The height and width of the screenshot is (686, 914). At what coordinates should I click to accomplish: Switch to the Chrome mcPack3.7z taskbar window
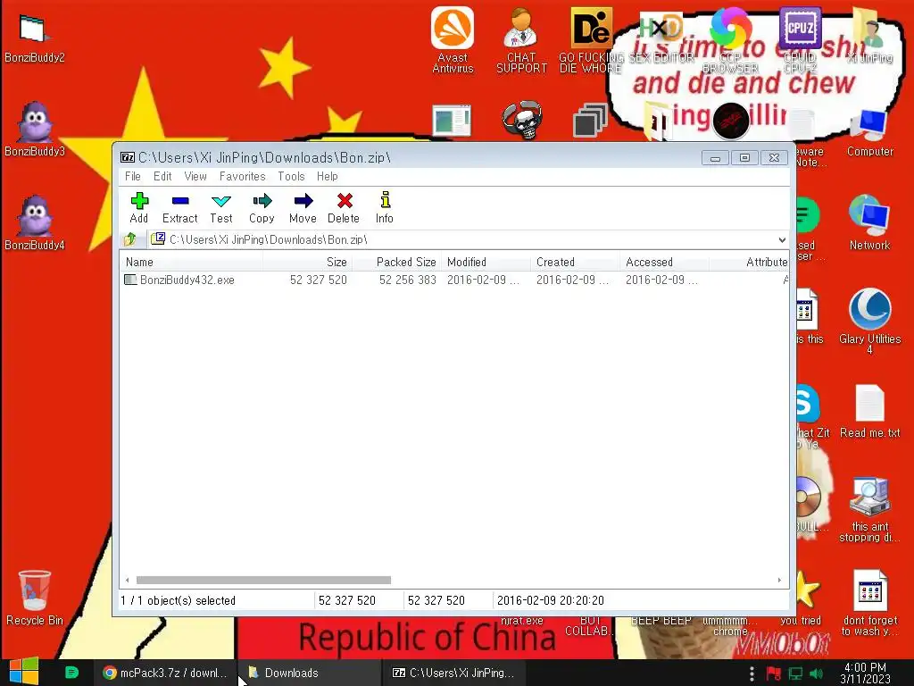165,673
